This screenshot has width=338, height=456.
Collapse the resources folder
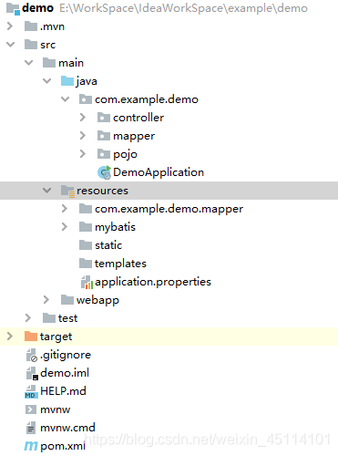[x=46, y=191]
